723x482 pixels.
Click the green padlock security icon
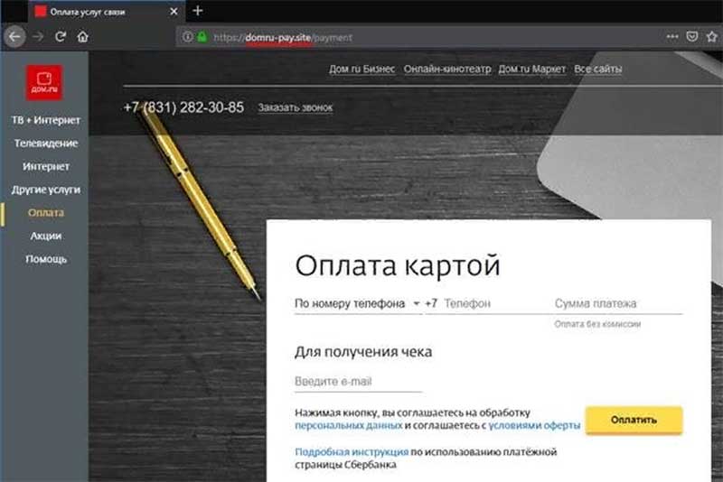(x=202, y=37)
